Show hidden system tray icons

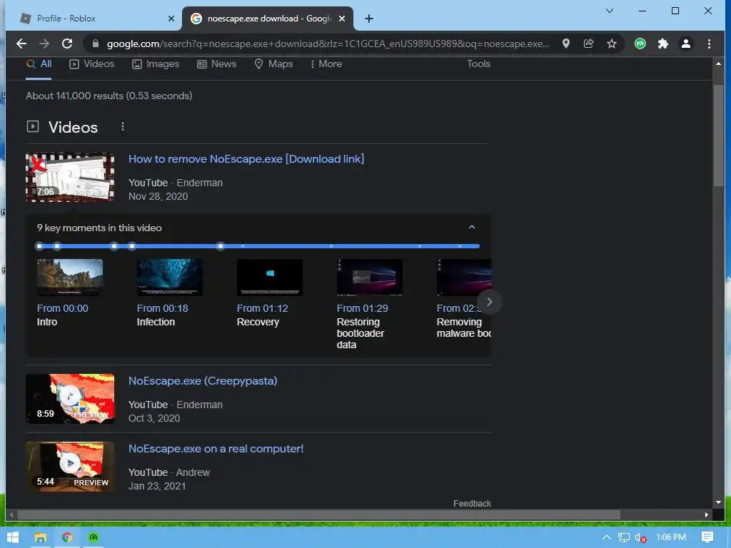coord(606,537)
